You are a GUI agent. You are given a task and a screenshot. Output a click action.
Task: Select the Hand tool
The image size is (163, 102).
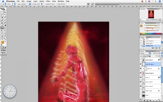coord(2,39)
